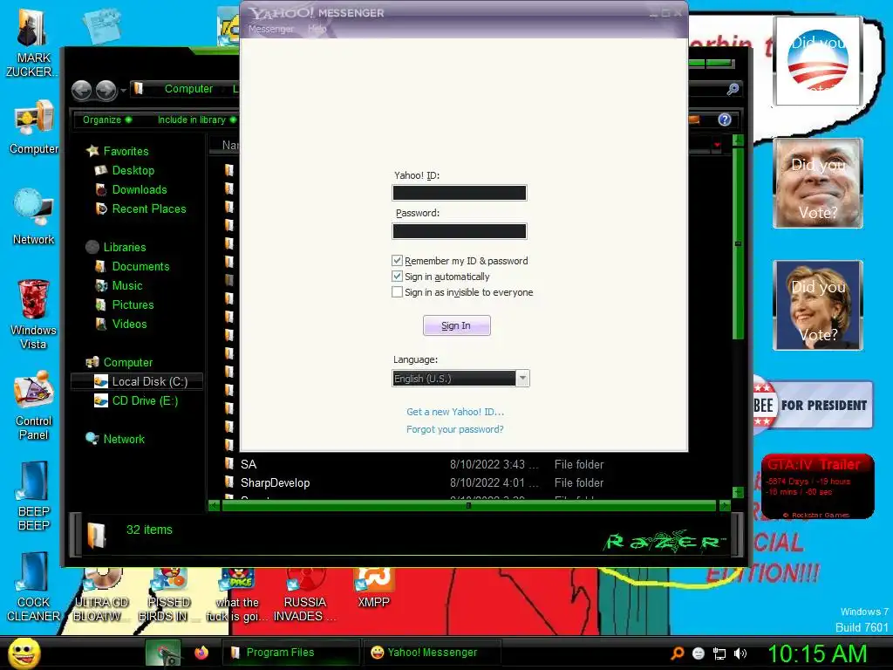Select Desktop under Favorites
The height and width of the screenshot is (670, 893).
(x=133, y=170)
